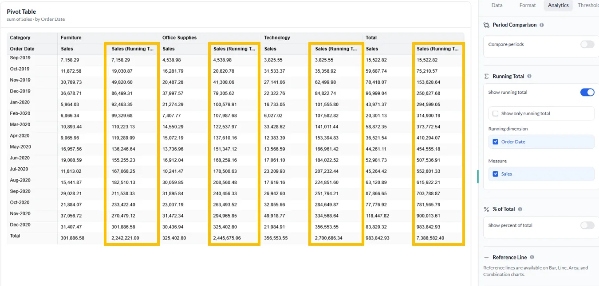Select the Jun-2020 row label
This screenshot has width=599, height=286.
tap(20, 158)
